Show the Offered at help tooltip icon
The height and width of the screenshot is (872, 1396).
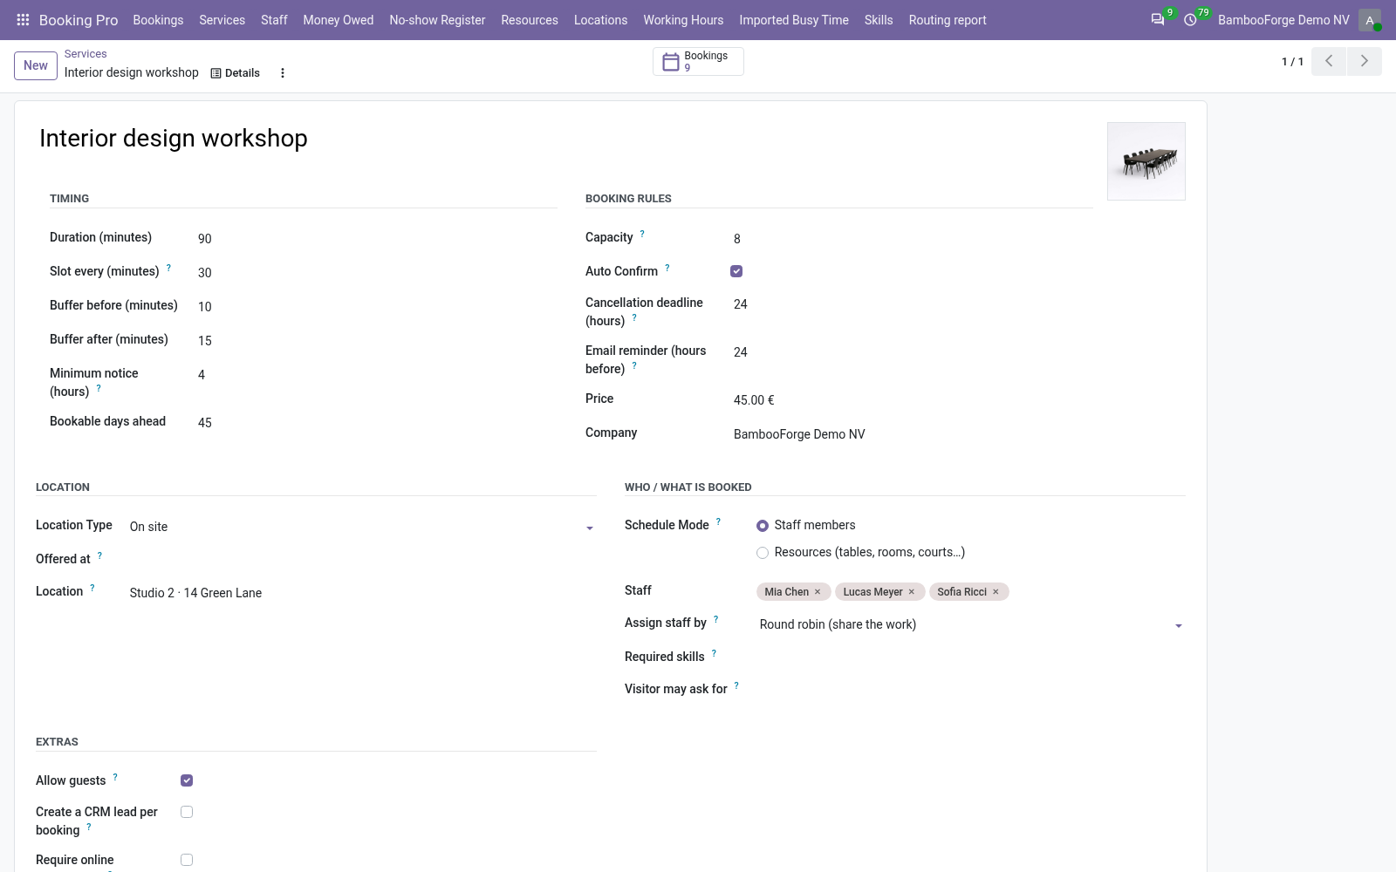click(x=99, y=555)
